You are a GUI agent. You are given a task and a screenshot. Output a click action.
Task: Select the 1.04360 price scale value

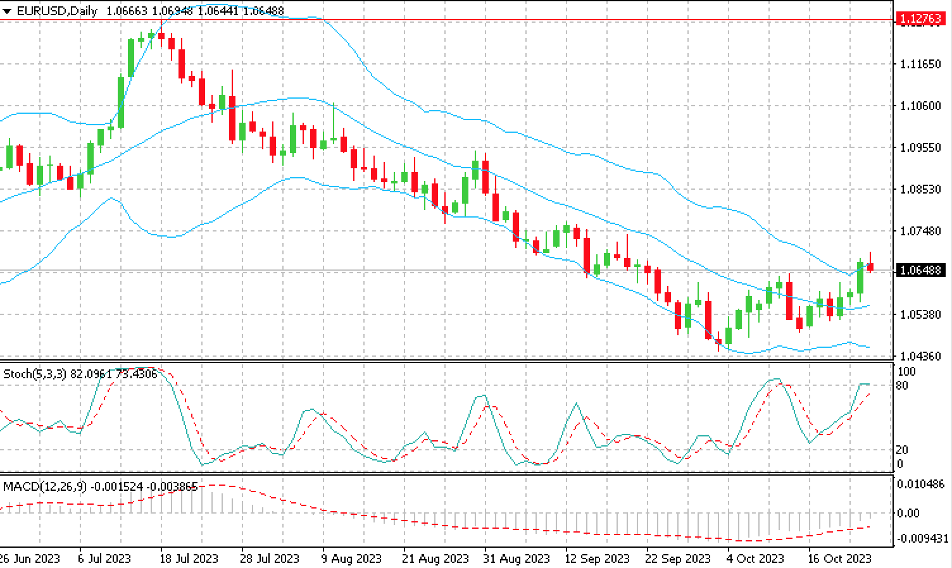point(920,356)
